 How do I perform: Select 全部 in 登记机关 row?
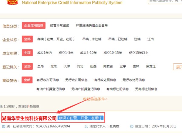click(x=27, y=66)
